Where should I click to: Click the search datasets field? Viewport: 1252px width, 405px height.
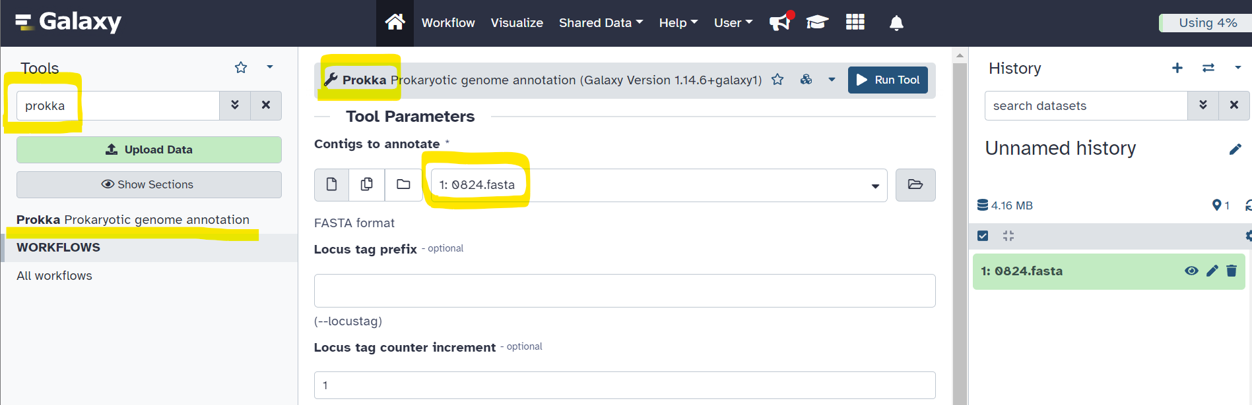(1086, 105)
